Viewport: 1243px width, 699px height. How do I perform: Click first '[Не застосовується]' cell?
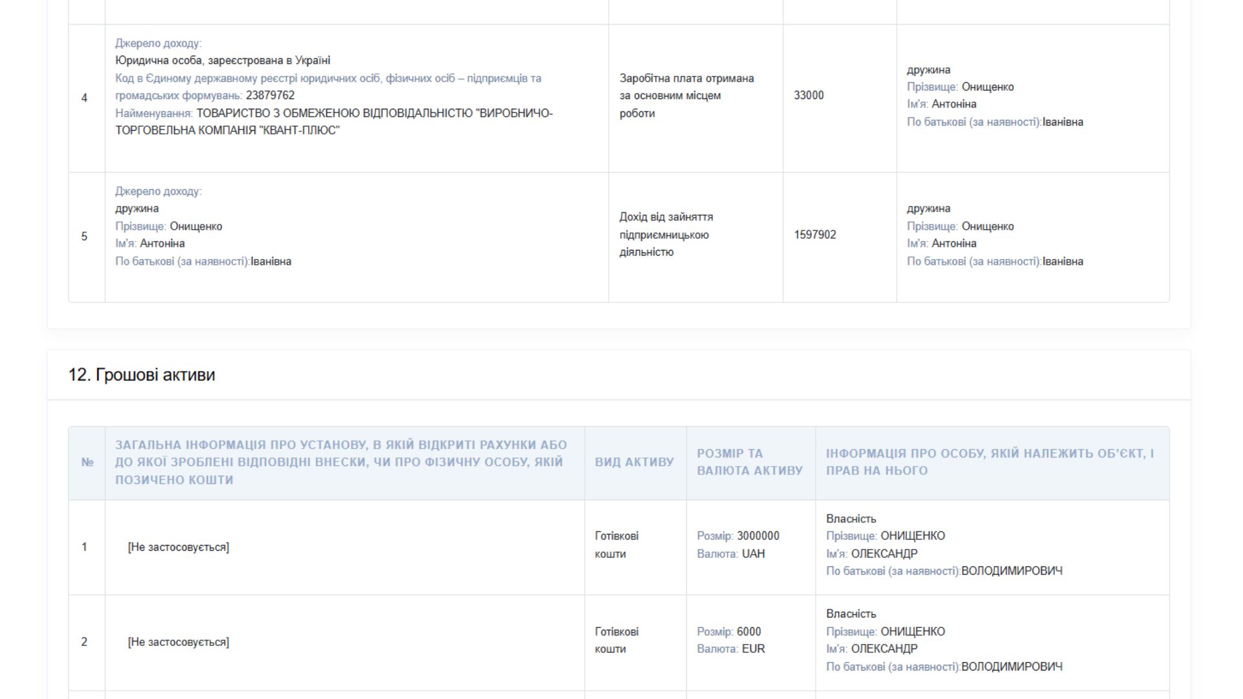point(178,547)
